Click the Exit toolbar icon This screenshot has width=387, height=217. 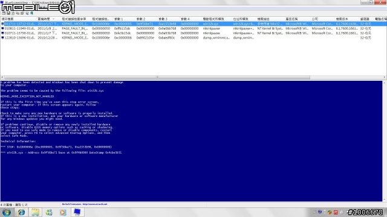[x=31, y=13]
